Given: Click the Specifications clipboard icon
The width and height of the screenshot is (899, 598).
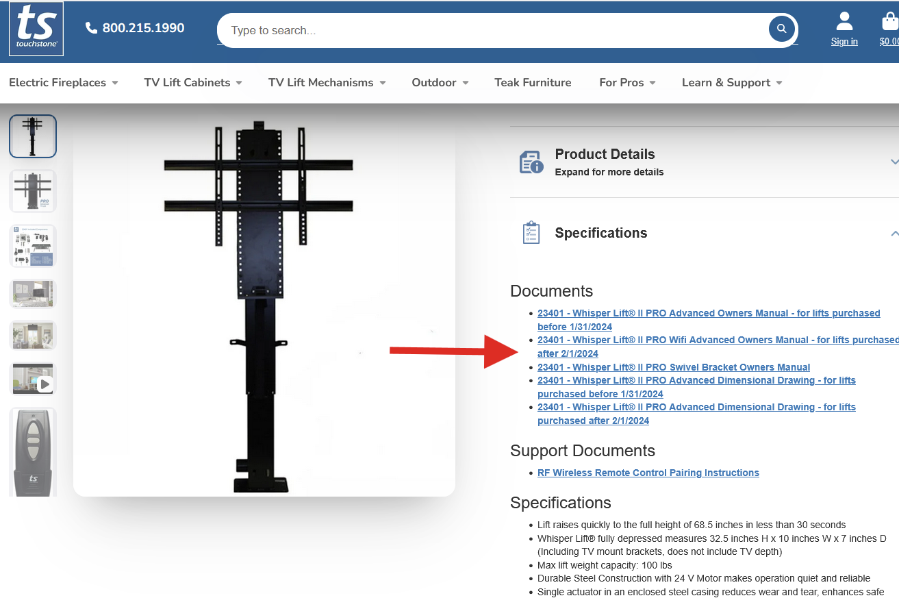Looking at the screenshot, I should tap(531, 233).
